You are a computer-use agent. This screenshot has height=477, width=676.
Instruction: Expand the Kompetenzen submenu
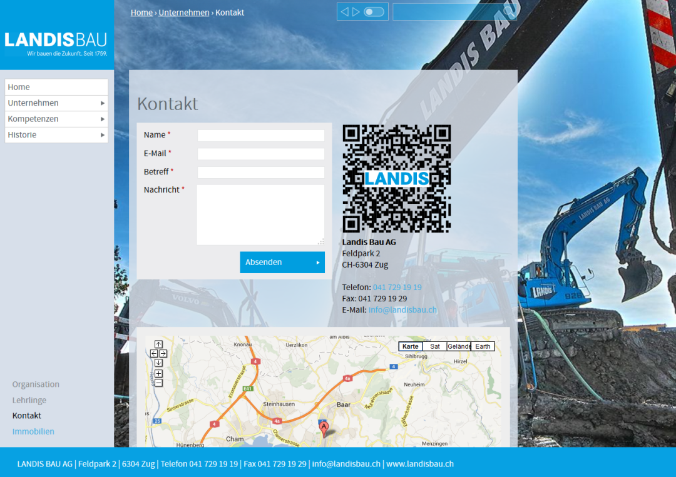click(103, 119)
